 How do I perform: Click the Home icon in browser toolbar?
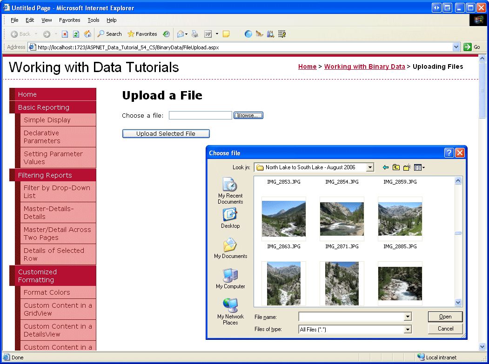pyautogui.click(x=87, y=34)
